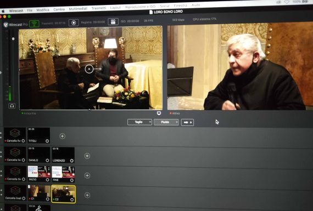Click the '29 FPS' status text
The width and height of the screenshot is (313, 211).
click(x=148, y=20)
